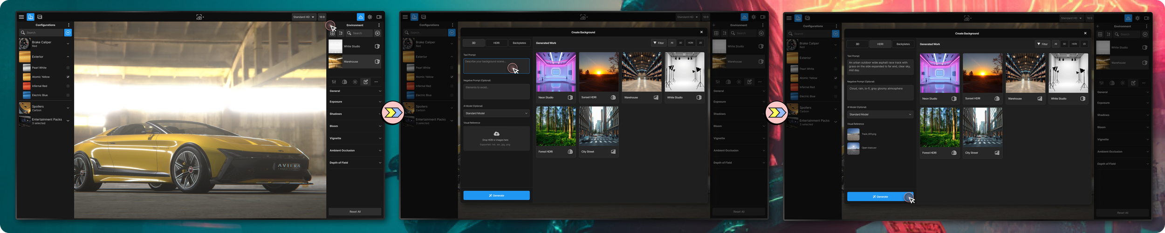This screenshot has width=1165, height=233.
Task: Check the Electric Blue checkbox in the left window
Action: coord(68,95)
